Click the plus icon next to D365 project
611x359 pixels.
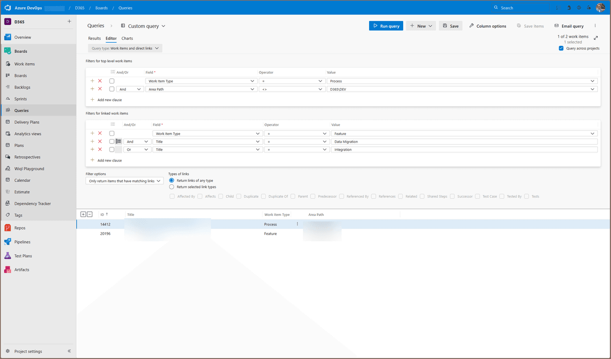69,21
